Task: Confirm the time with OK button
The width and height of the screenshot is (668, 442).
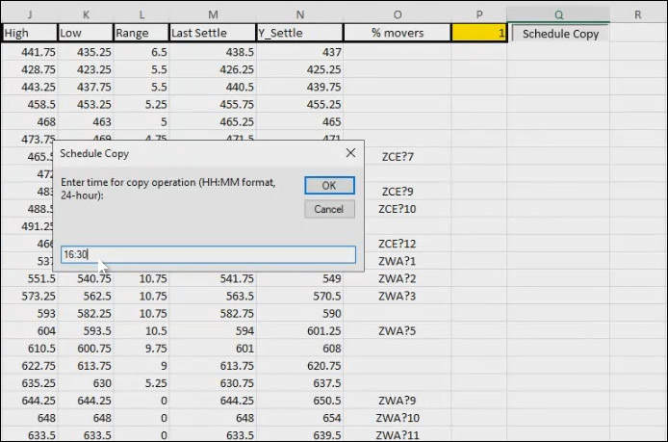Action: click(x=329, y=186)
